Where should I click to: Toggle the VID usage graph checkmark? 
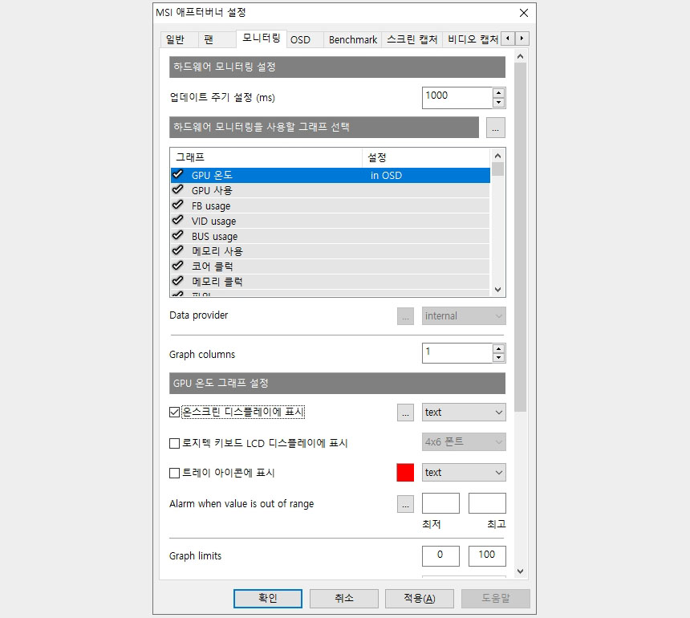point(178,220)
